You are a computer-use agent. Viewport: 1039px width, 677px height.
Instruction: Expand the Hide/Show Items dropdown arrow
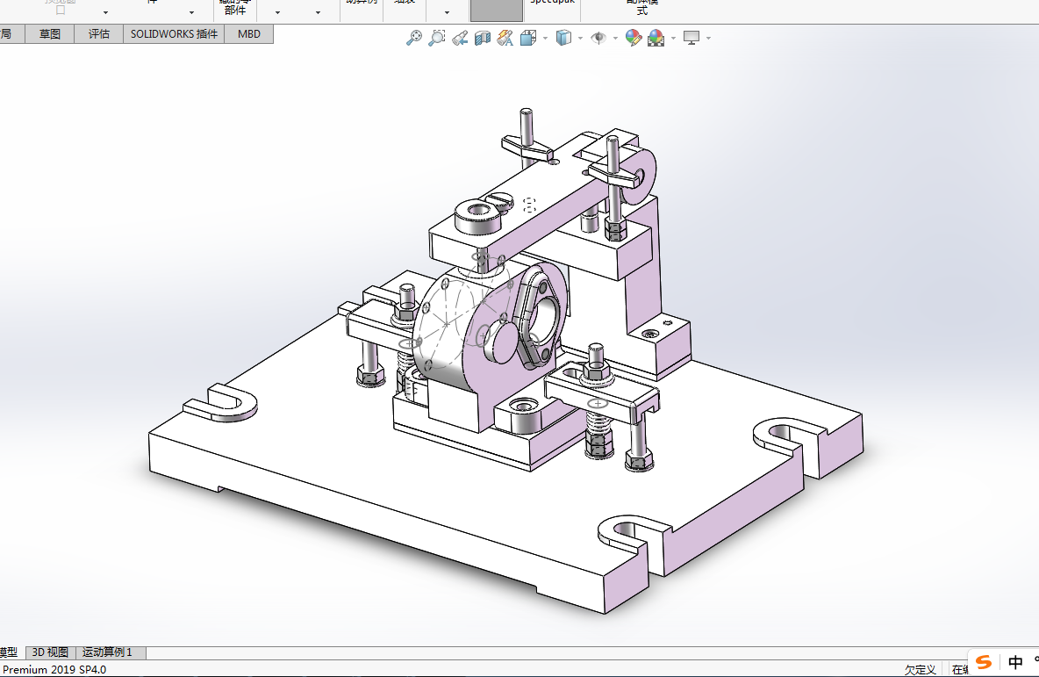point(615,39)
